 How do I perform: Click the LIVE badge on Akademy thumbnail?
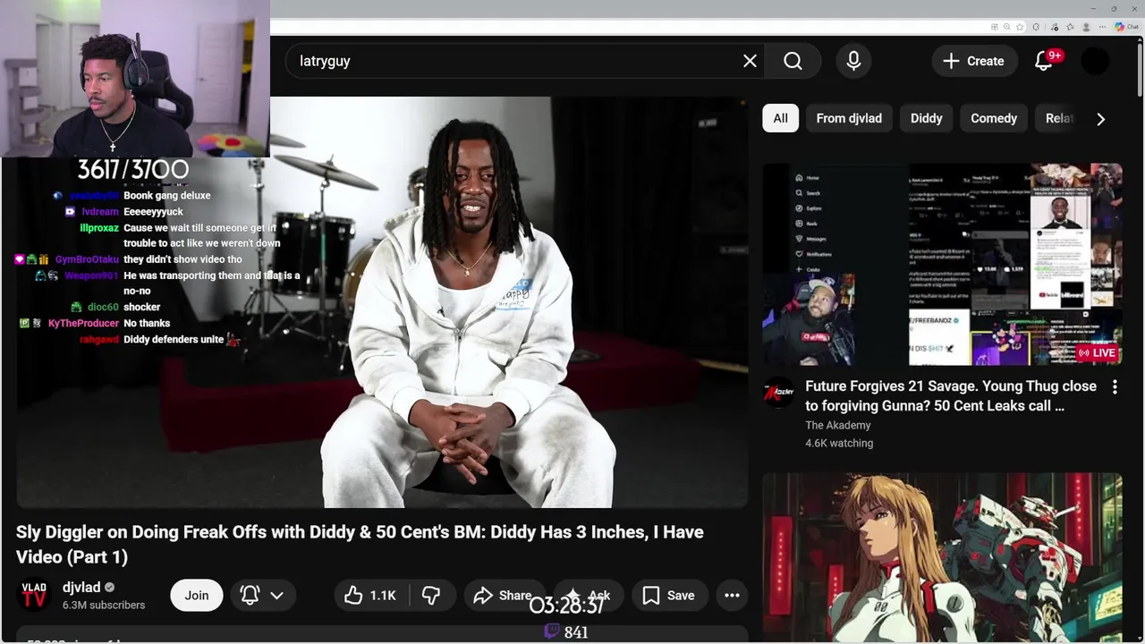pos(1098,352)
